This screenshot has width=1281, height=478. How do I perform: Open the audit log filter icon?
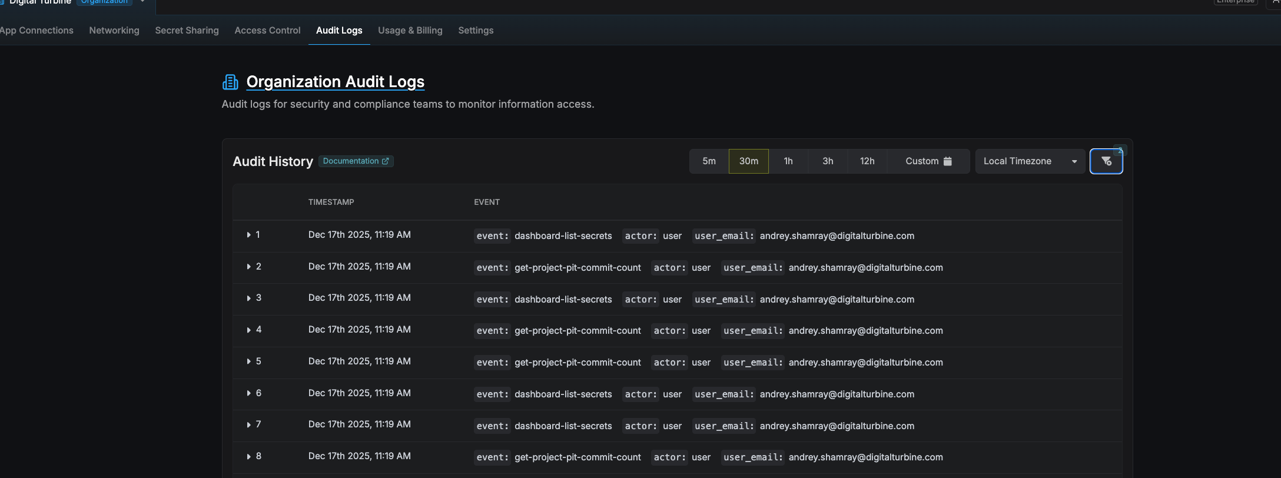(x=1106, y=161)
